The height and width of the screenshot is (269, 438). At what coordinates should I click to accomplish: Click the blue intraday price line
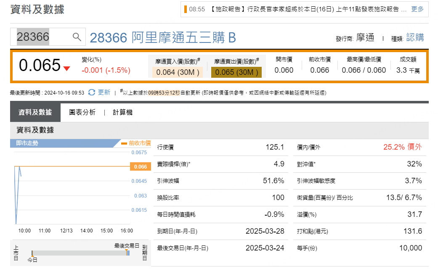(18, 195)
